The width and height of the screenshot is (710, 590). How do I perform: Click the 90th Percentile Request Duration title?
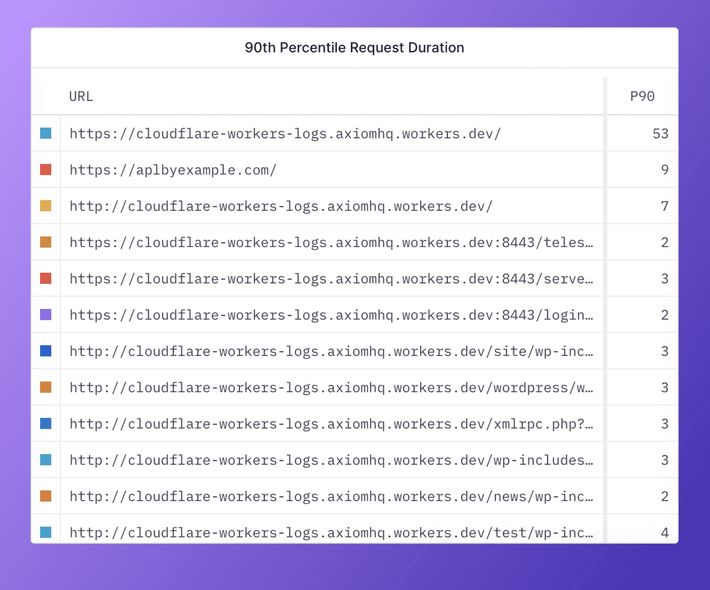pyautogui.click(x=354, y=48)
